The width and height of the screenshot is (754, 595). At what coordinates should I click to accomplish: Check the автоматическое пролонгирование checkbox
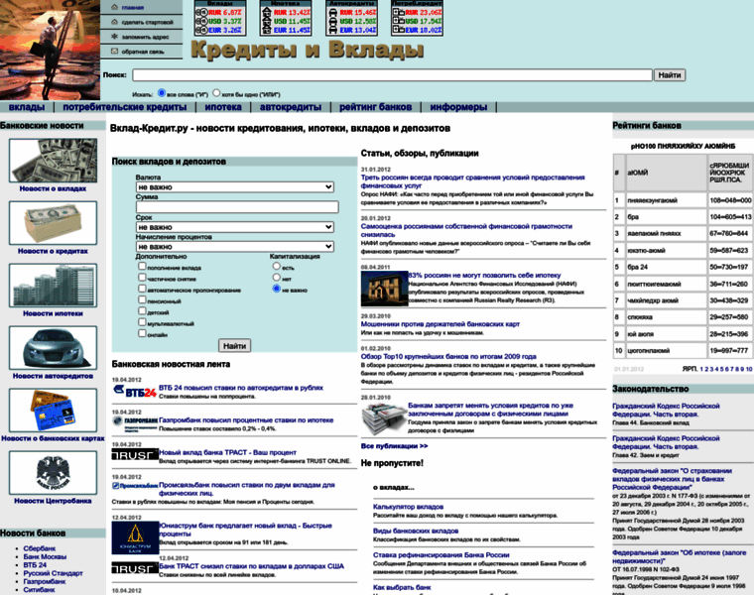click(142, 289)
